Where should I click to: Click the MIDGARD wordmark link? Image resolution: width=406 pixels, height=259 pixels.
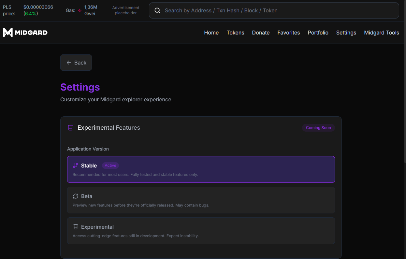pos(31,33)
